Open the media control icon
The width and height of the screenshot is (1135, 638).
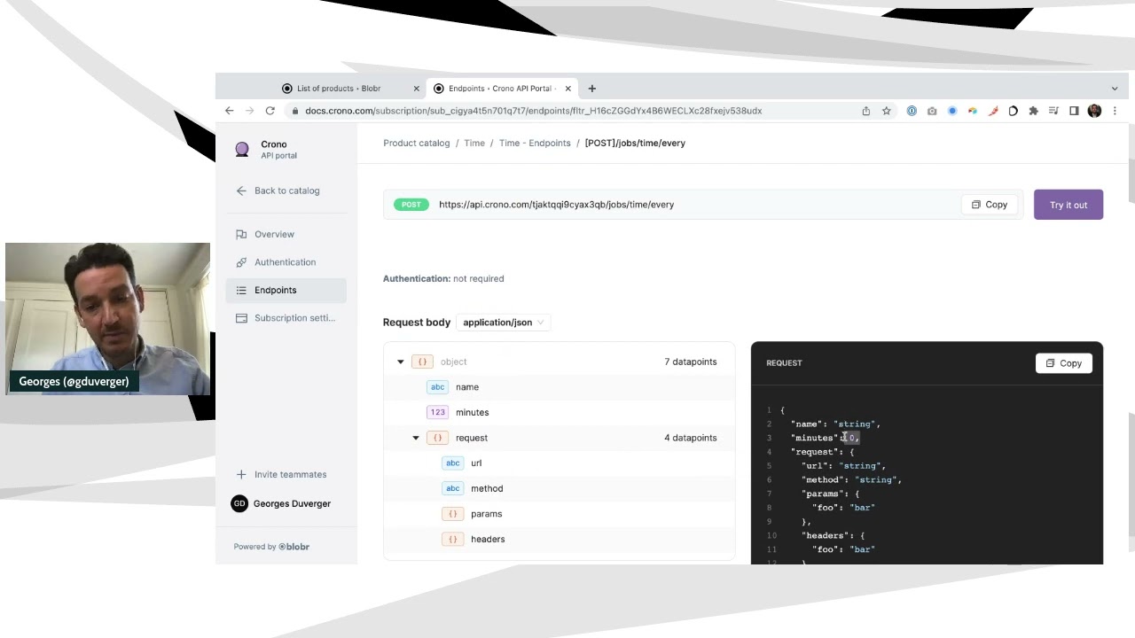tap(1053, 111)
